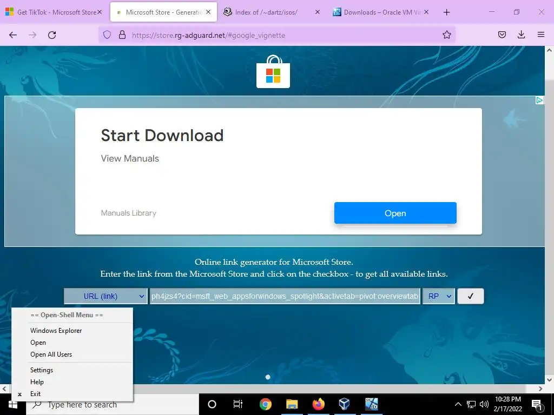Image resolution: width=554 pixels, height=415 pixels.
Task: Open a new browser tab
Action: tap(446, 12)
